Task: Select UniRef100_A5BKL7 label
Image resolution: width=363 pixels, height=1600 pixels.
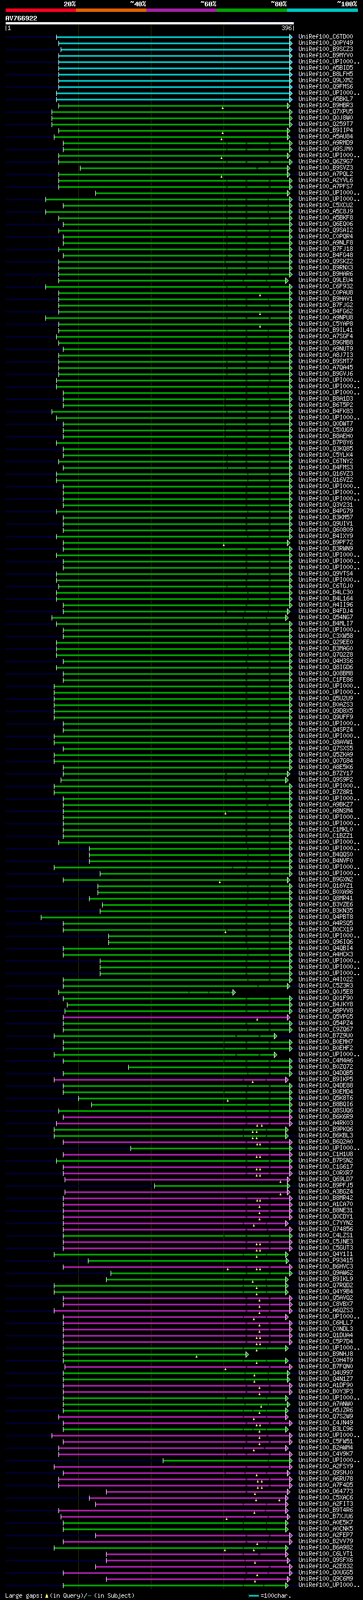Action: 325,99
